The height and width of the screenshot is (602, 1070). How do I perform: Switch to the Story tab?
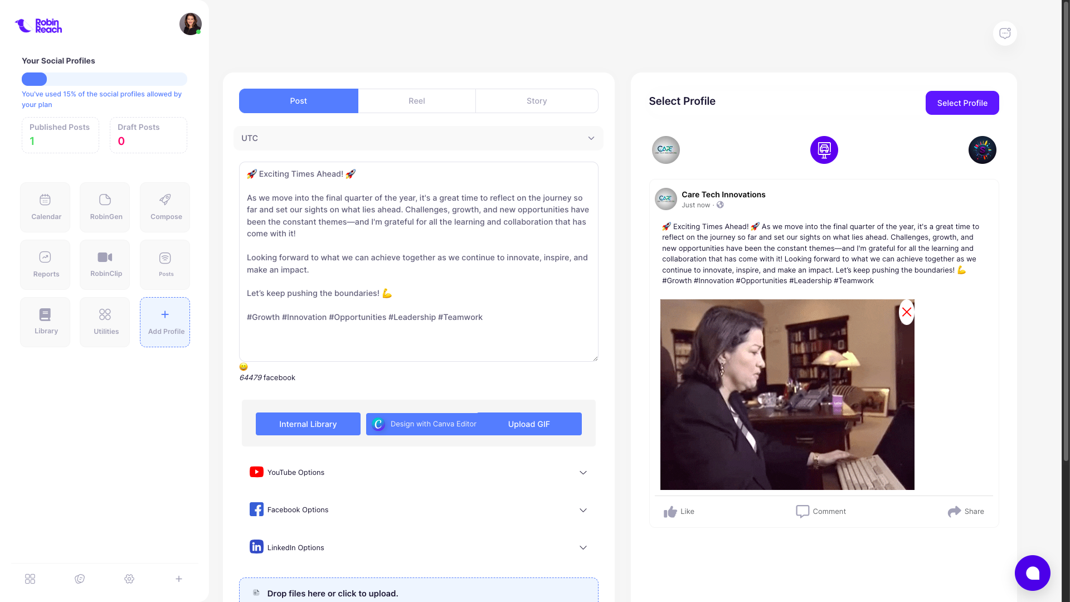[x=537, y=101]
